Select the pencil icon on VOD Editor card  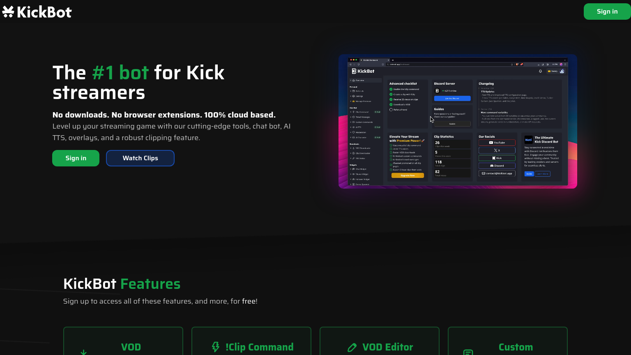point(352,347)
